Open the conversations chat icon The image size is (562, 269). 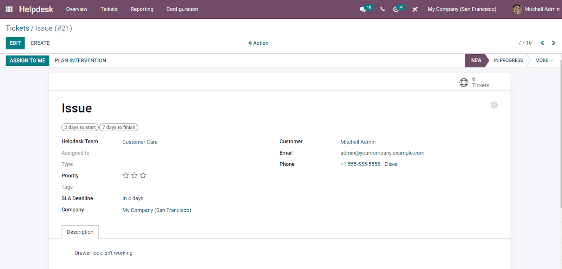[362, 9]
